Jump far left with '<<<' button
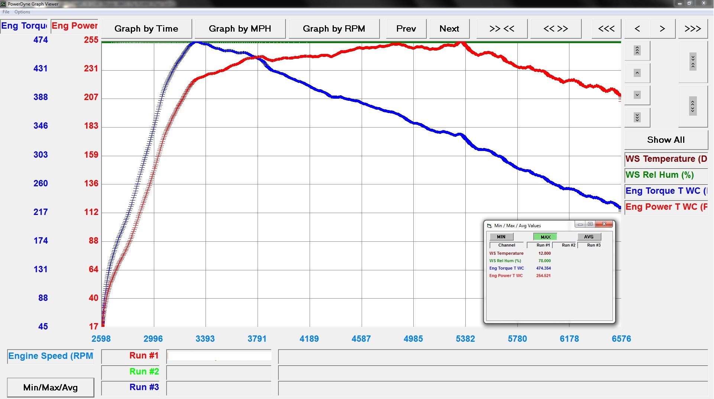The height and width of the screenshot is (399, 714). tap(606, 29)
